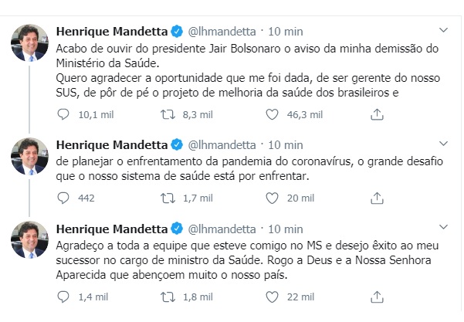The image size is (464, 322).
Task: Open Henrique Mandetta's profile from the first tweet
Action: [x=112, y=32]
